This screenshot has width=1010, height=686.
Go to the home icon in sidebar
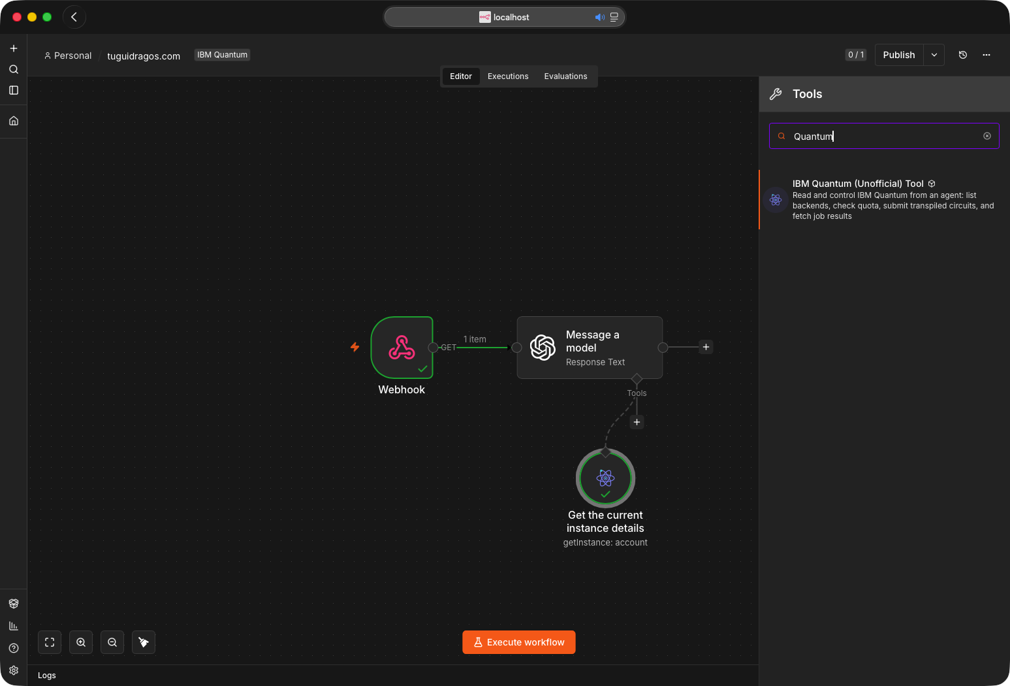pos(14,121)
